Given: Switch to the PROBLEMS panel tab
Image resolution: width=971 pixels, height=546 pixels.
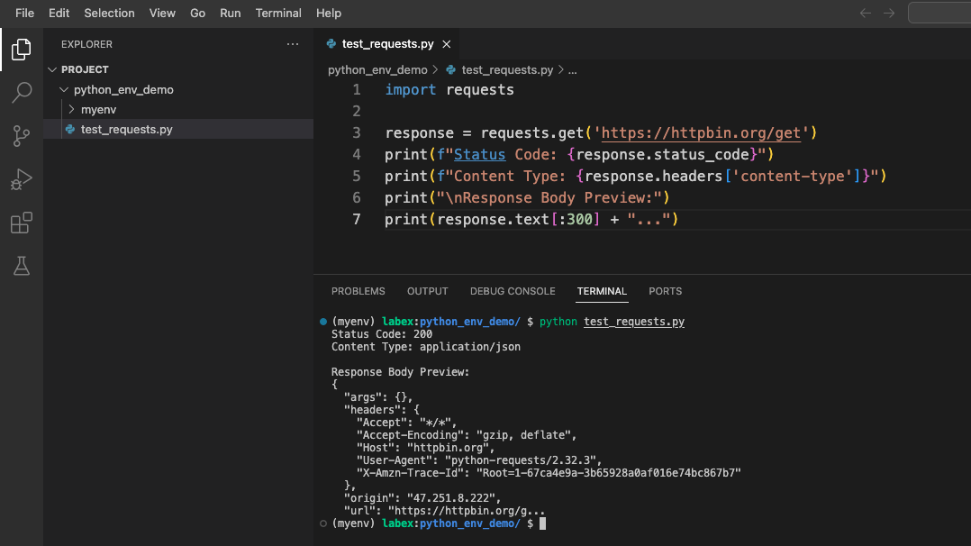Looking at the screenshot, I should pyautogui.click(x=358, y=291).
